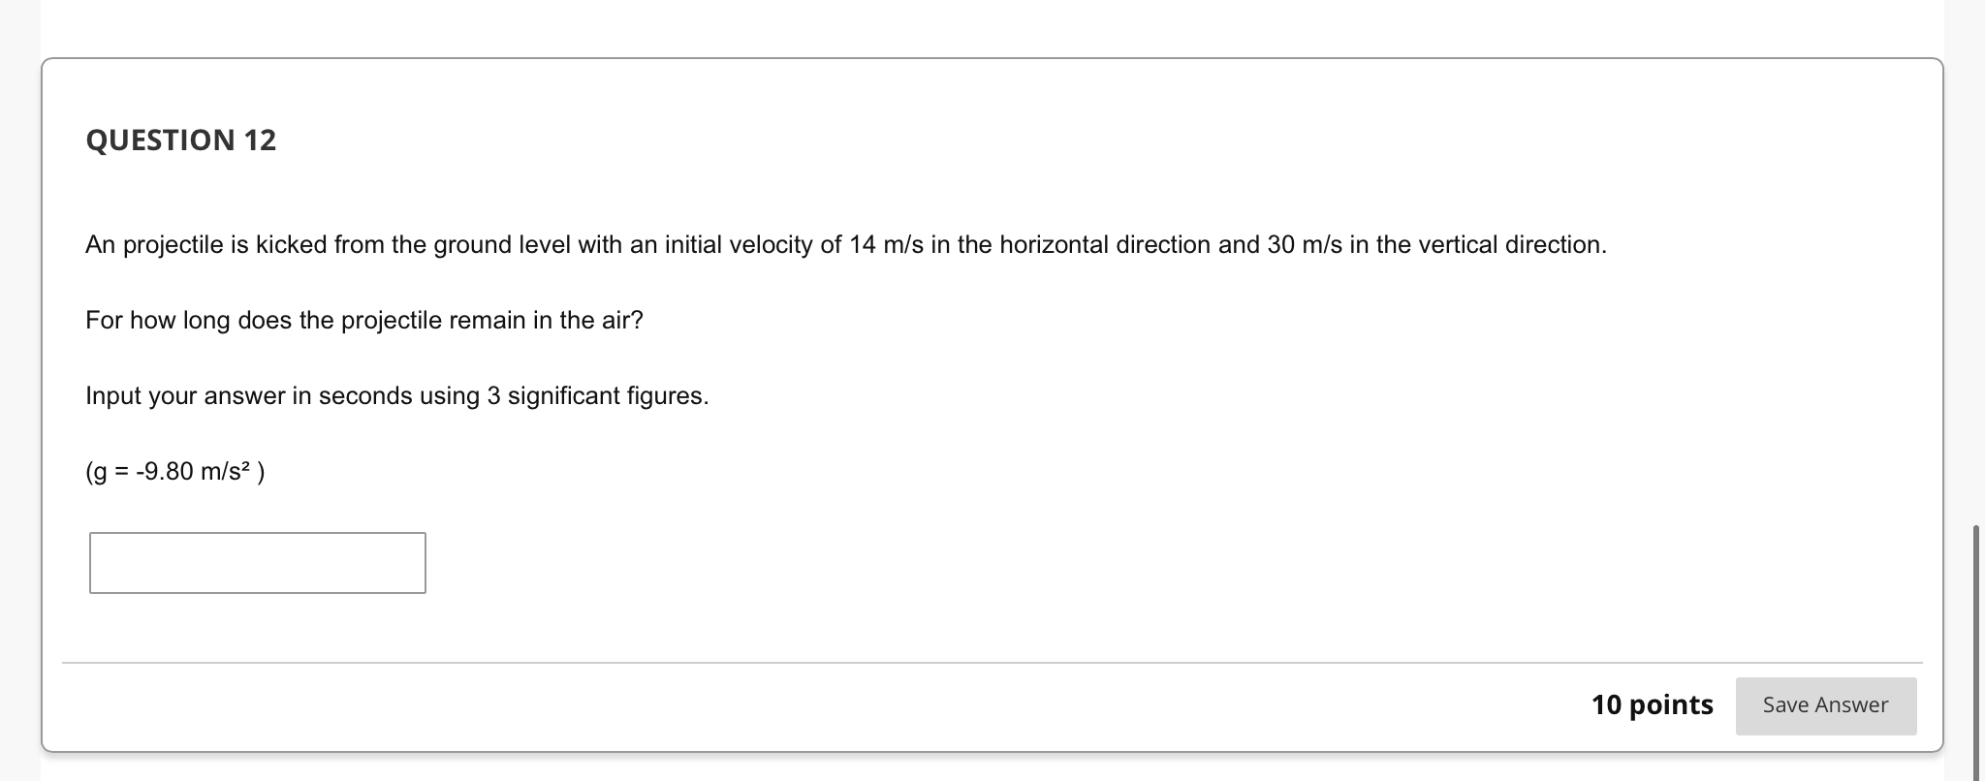Click the 10 points label

[x=1654, y=705]
